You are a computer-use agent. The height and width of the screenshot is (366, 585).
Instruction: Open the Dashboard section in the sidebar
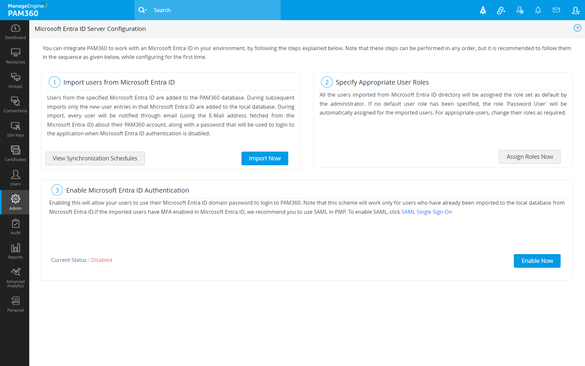coord(15,32)
